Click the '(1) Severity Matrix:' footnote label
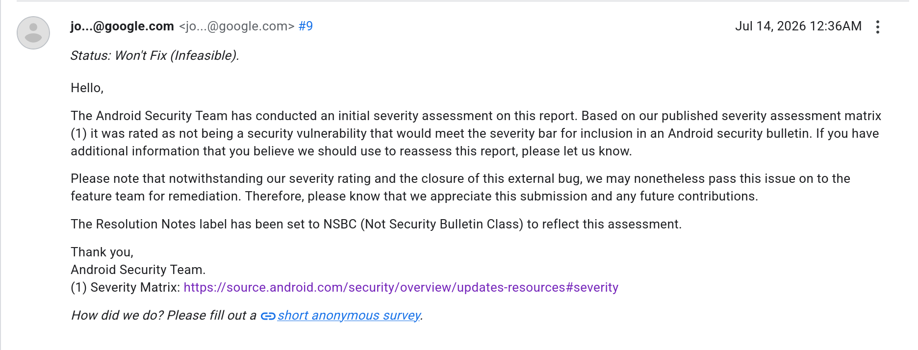 point(126,287)
